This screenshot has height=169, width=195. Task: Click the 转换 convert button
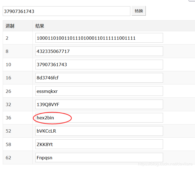pos(139,11)
